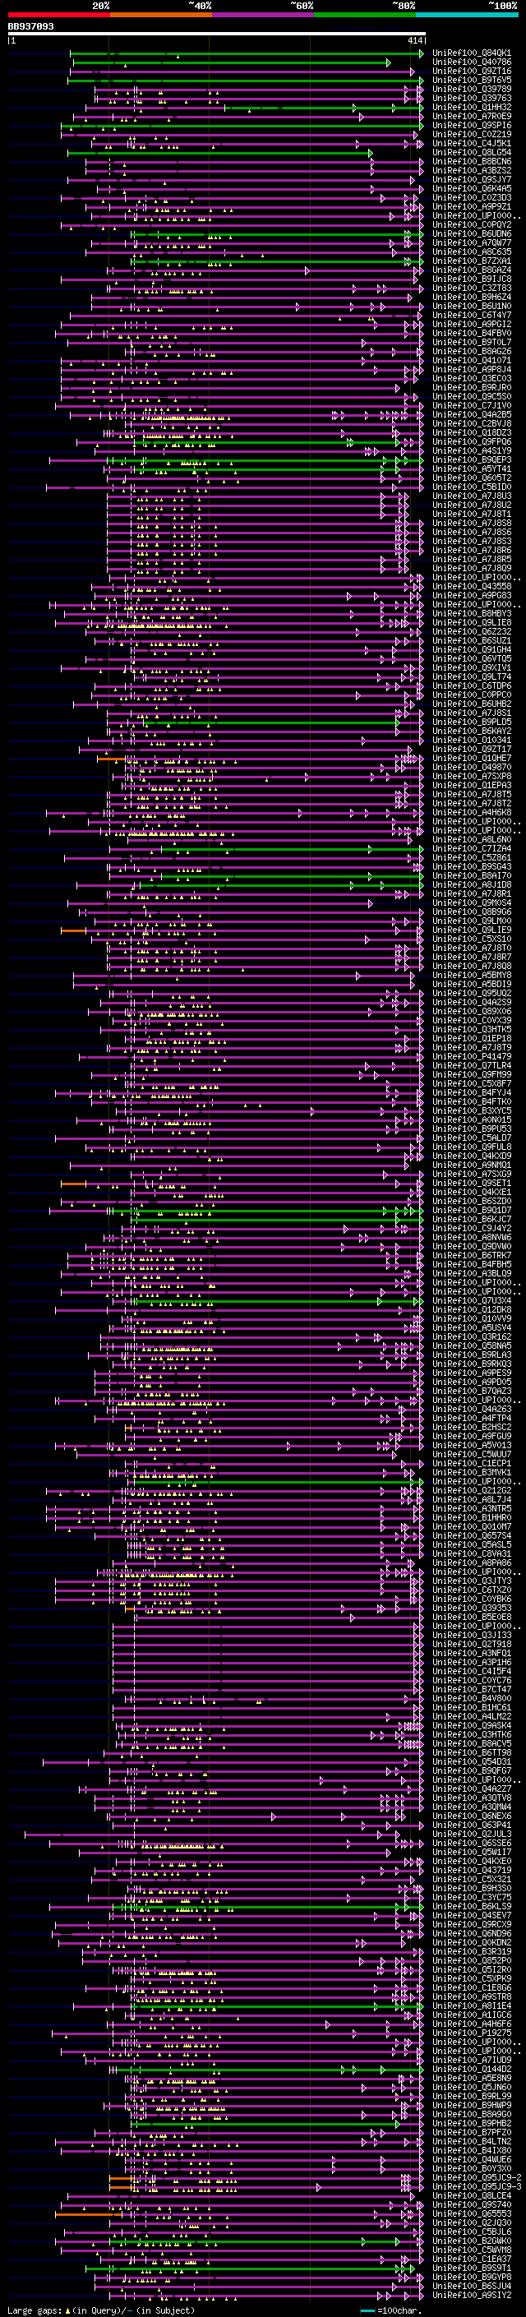Select the UniRef100_B8BCN6 label
This screenshot has width=526, height=2317.
tap(472, 162)
